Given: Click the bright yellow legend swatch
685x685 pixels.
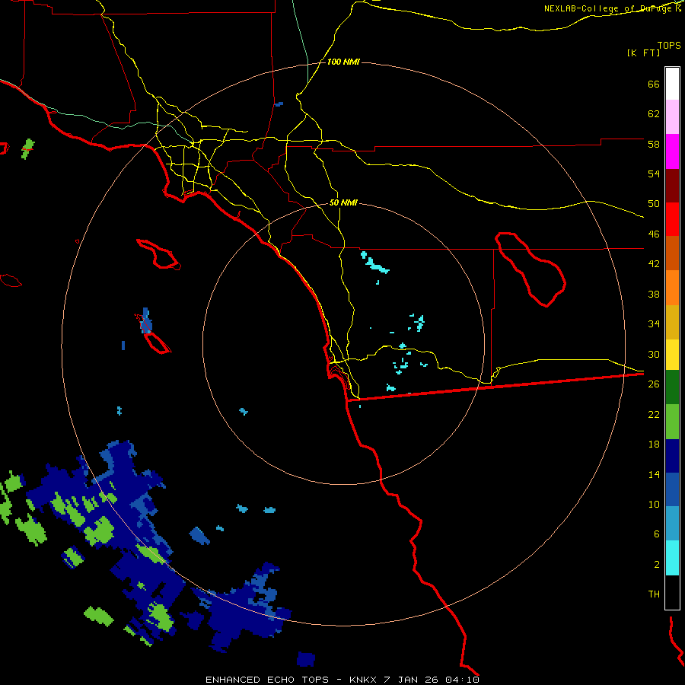Looking at the screenshot, I should pyautogui.click(x=672, y=354).
